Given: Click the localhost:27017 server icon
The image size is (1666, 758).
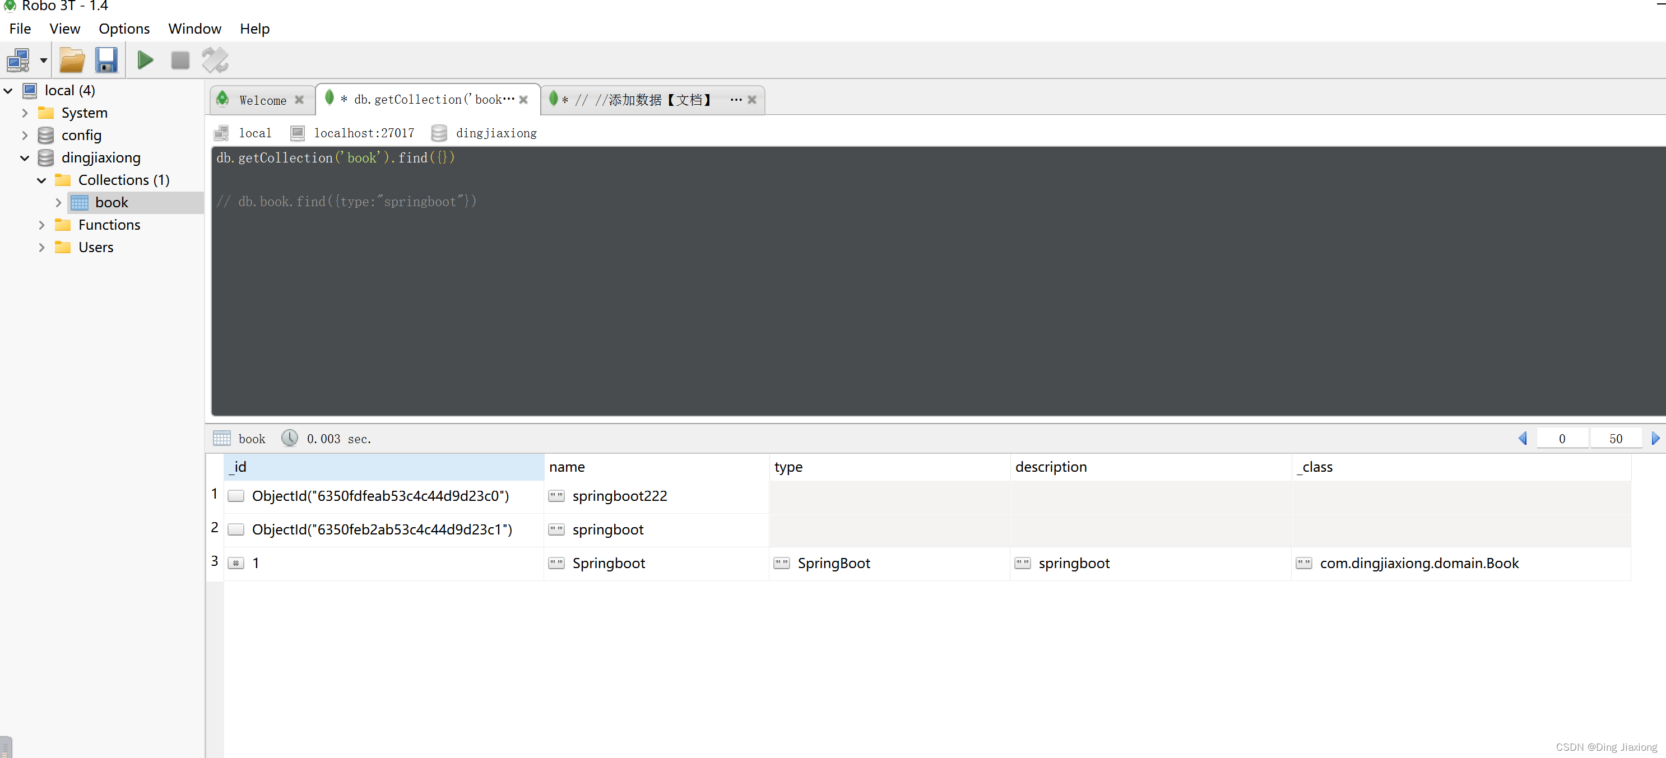Looking at the screenshot, I should tap(298, 133).
